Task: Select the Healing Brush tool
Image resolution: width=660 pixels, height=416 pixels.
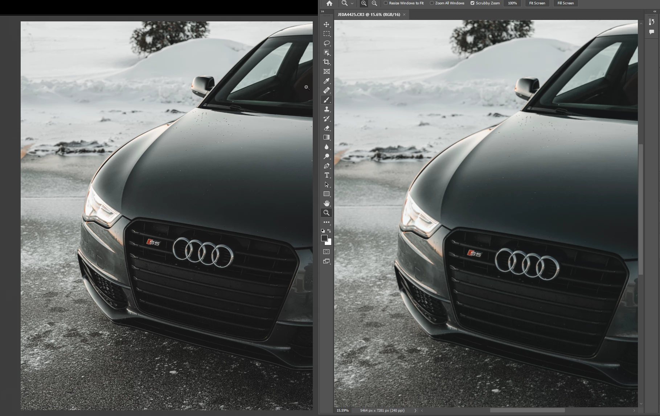Action: pos(327,90)
